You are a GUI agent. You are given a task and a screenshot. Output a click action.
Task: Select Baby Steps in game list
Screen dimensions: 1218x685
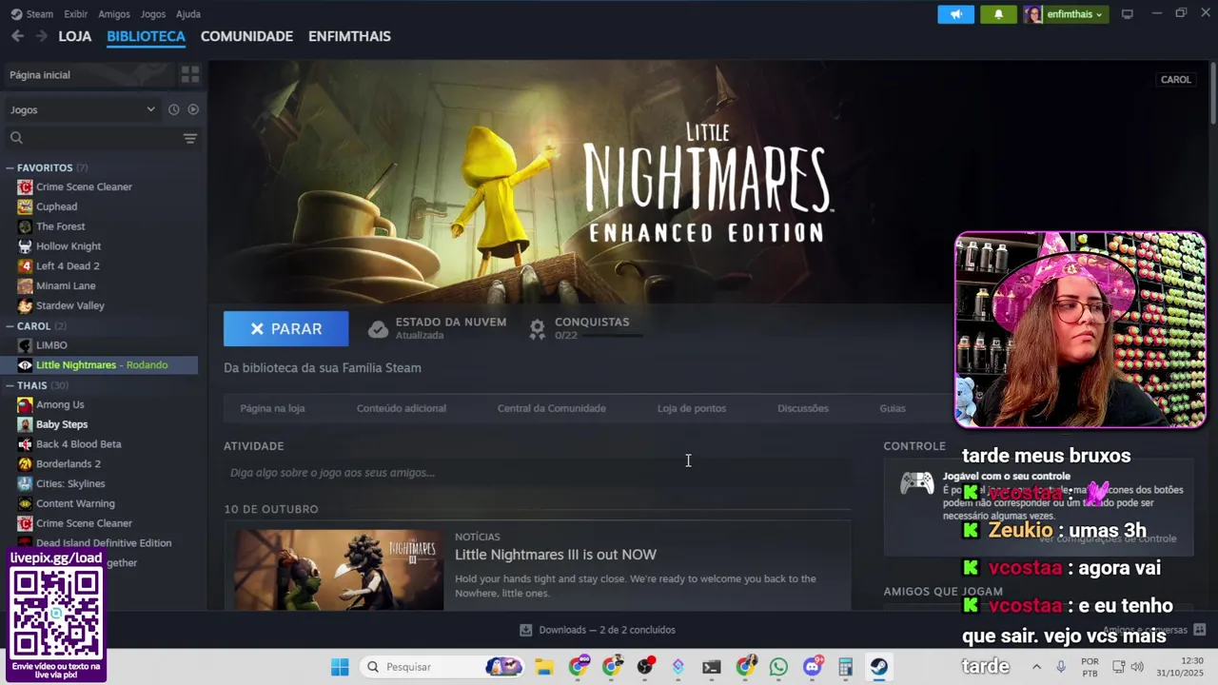62,424
